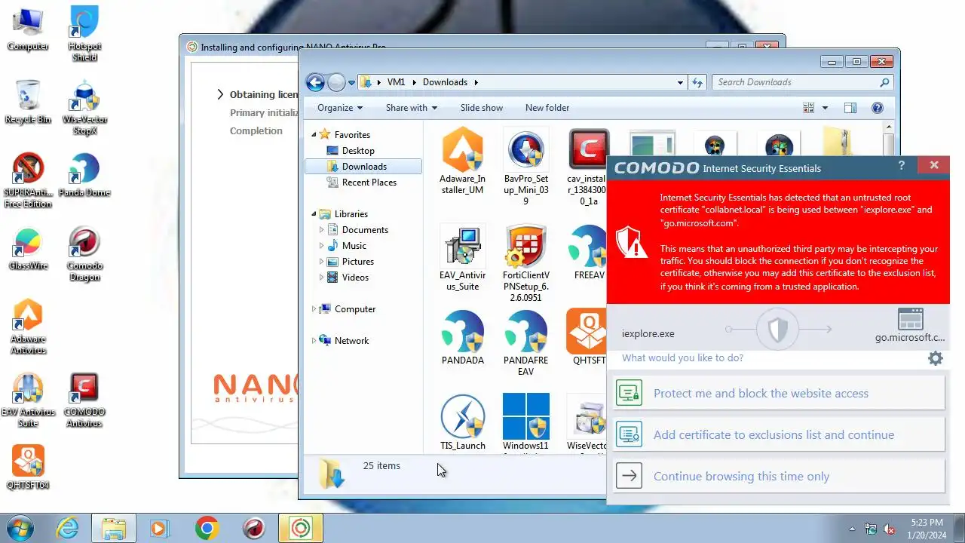Launch Comodo Dragon desktop shortcut

pyautogui.click(x=84, y=254)
